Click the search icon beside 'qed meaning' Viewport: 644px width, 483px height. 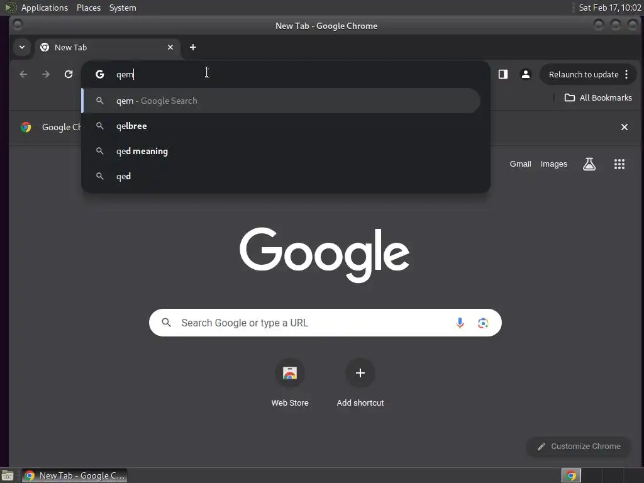pyautogui.click(x=100, y=151)
